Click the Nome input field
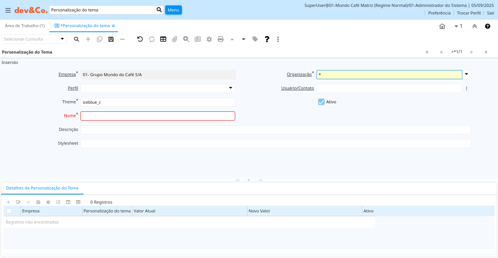498x258 pixels. (158, 116)
